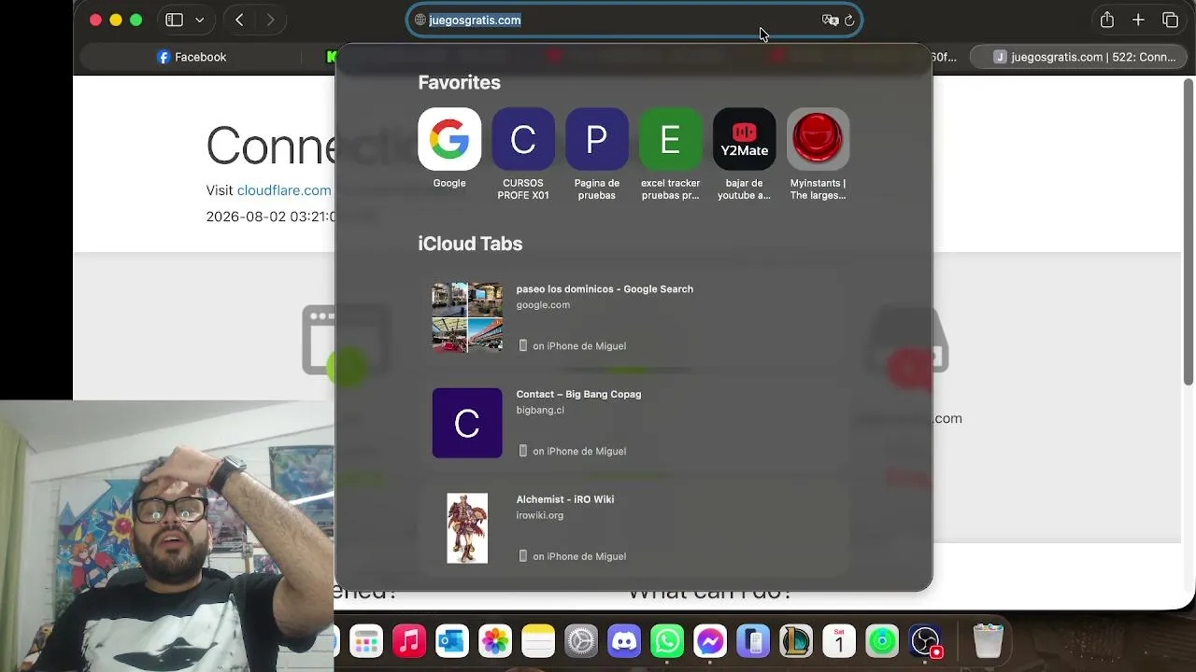Toggle the Safari sidebar button
The width and height of the screenshot is (1196, 672).
(x=174, y=20)
